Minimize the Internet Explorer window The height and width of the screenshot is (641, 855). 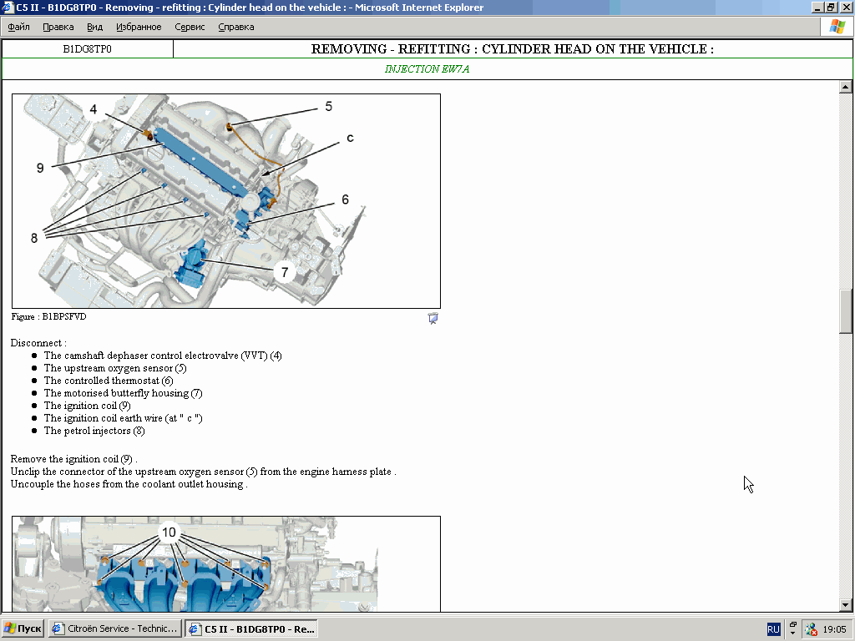pyautogui.click(x=817, y=7)
